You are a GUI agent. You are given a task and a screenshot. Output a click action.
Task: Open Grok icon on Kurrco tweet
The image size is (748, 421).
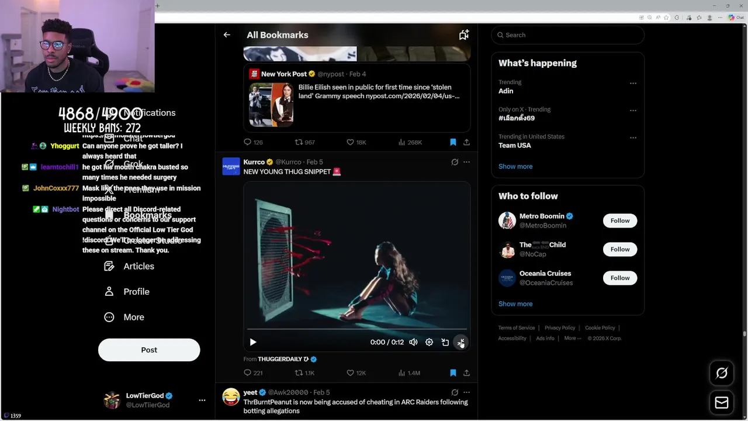tap(455, 162)
